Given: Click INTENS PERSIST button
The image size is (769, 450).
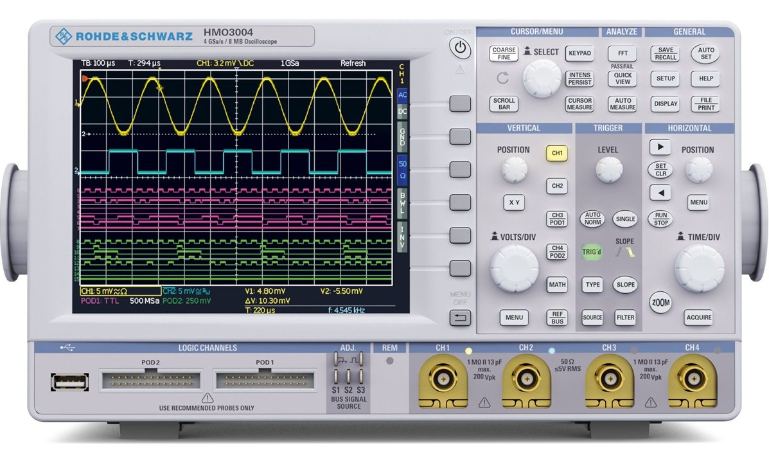Looking at the screenshot, I should 579,78.
